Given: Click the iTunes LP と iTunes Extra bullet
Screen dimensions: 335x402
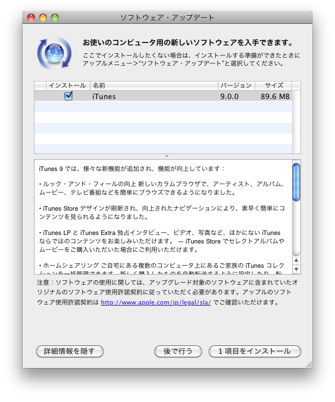Looking at the screenshot, I should point(162,241).
